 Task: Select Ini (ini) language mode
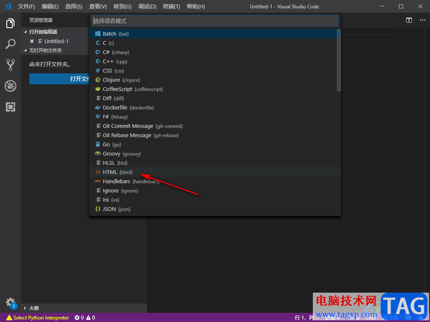[215, 200]
